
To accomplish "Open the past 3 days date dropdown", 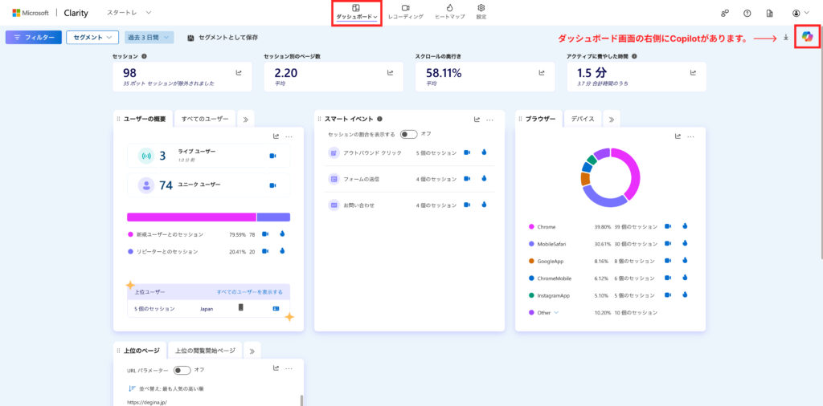I will [149, 38].
